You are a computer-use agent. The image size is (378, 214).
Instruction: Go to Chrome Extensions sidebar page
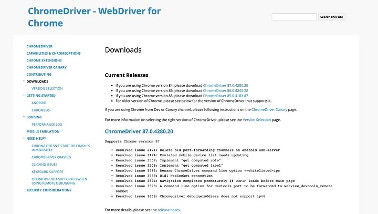44,60
